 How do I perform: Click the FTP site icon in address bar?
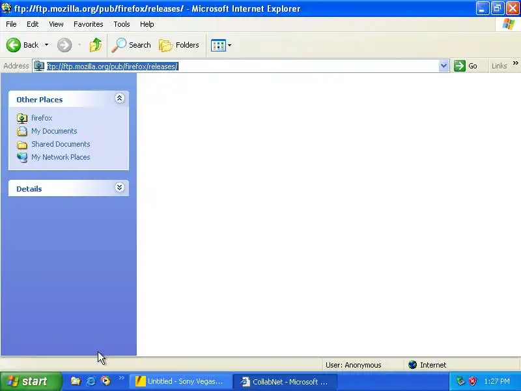(39, 66)
